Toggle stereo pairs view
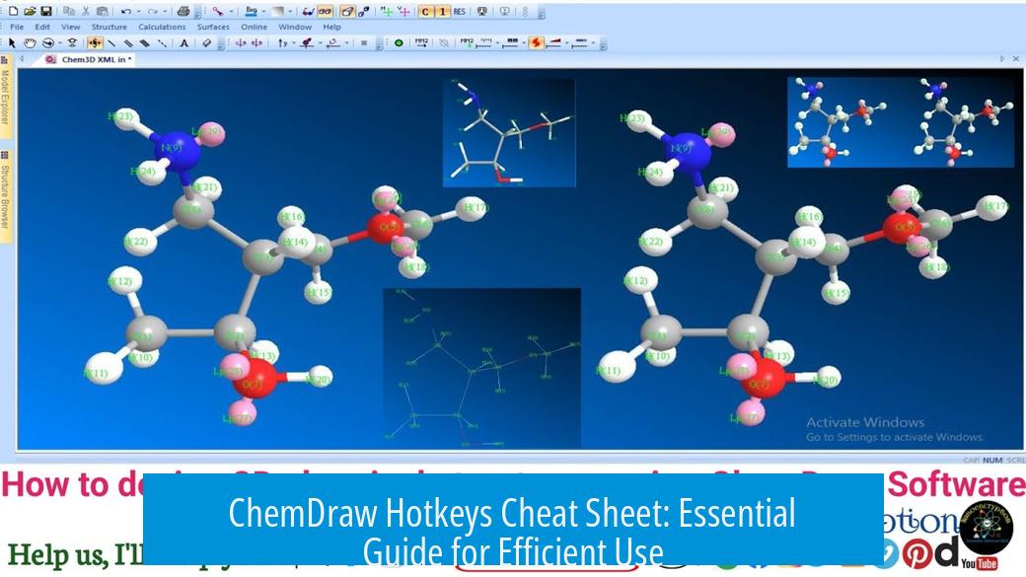The image size is (1026, 577). (325, 11)
